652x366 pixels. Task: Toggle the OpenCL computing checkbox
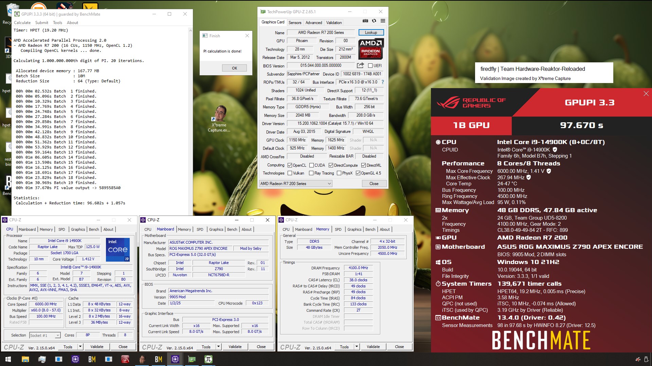(x=290, y=165)
